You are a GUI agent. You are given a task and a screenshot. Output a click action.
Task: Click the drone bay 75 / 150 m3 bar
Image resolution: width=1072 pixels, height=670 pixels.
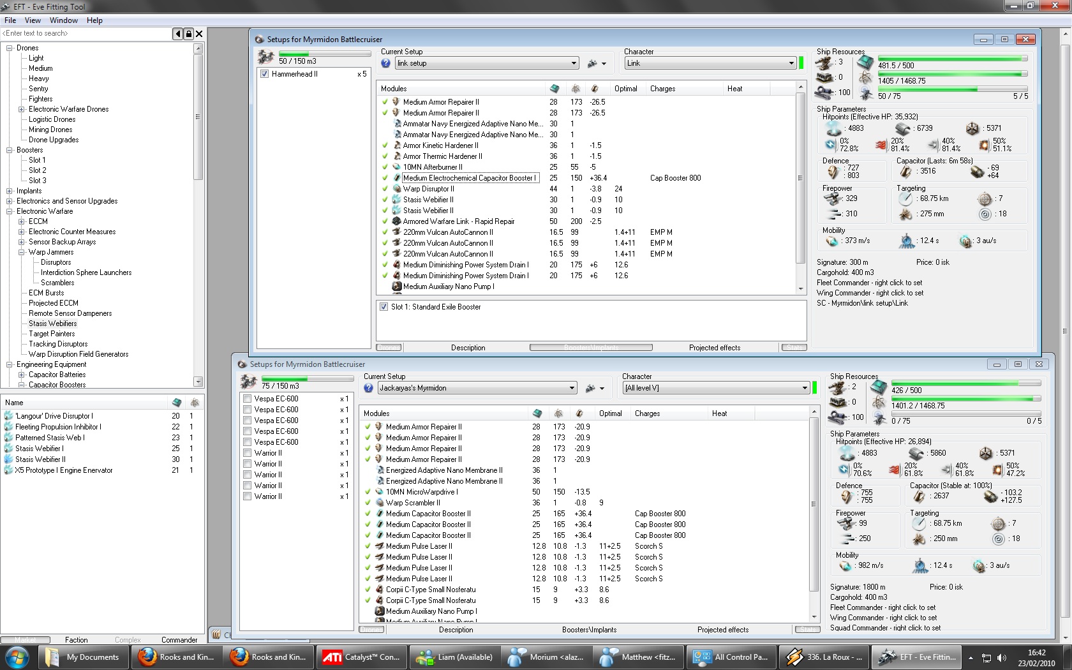(x=308, y=379)
